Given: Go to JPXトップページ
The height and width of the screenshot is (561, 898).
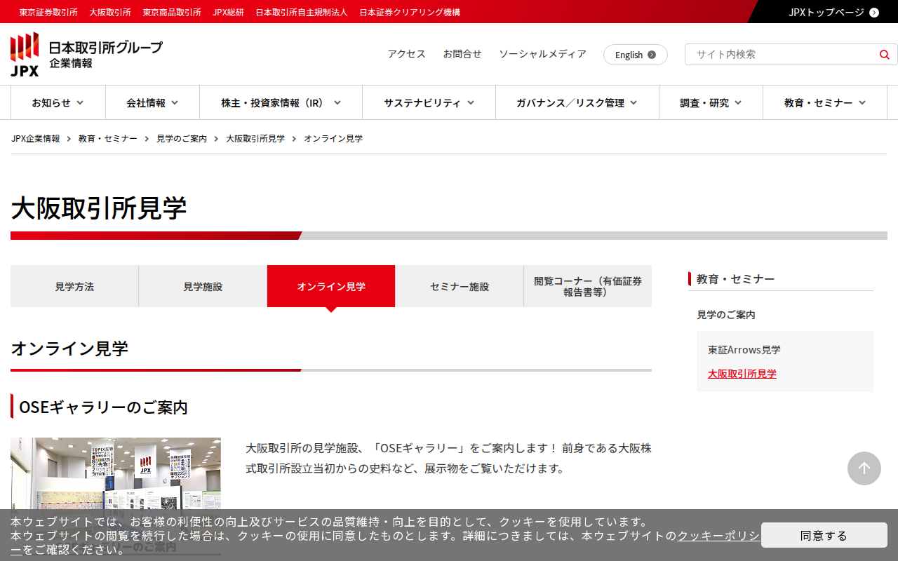Looking at the screenshot, I should (826, 12).
